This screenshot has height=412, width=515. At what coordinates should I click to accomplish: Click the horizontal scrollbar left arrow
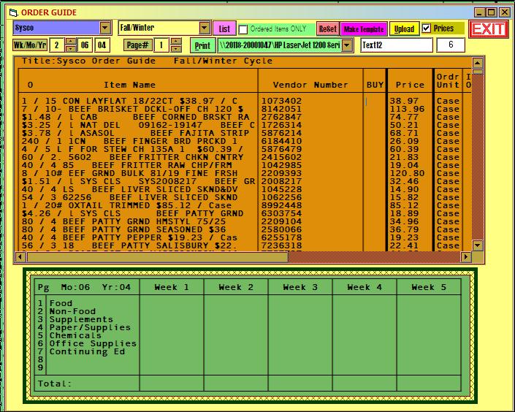[20, 256]
